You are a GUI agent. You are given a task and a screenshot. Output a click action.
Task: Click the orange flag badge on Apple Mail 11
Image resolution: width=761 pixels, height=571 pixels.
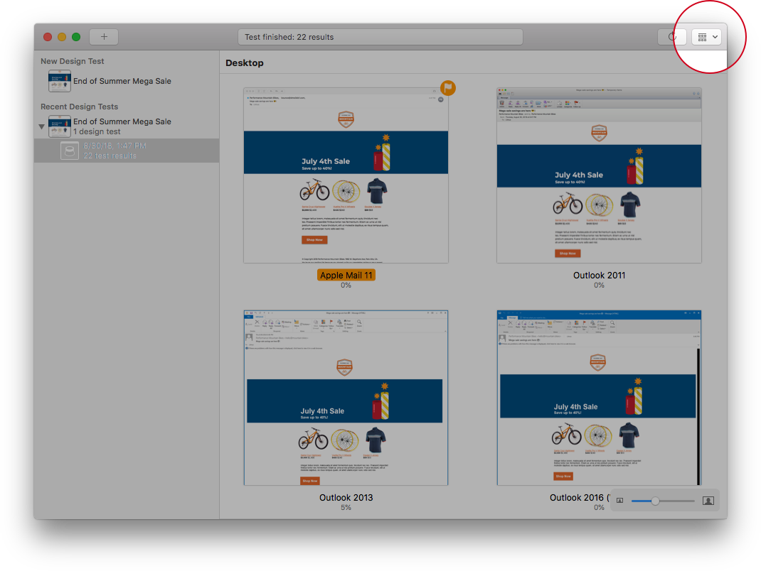point(448,88)
